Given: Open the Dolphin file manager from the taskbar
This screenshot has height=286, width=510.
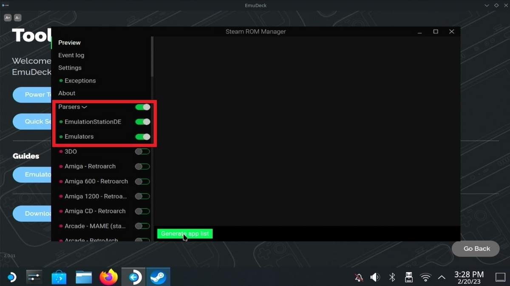Looking at the screenshot, I should 84,278.
